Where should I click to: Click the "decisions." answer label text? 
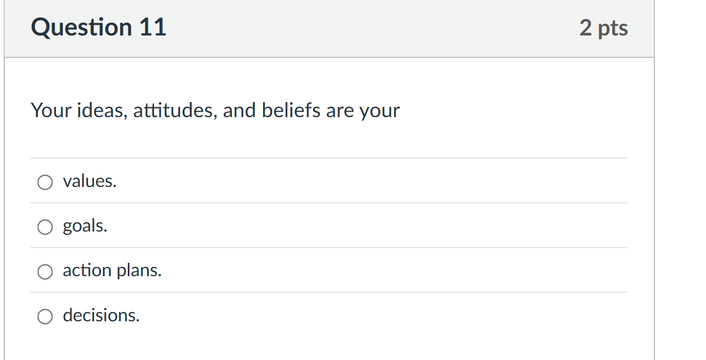pyautogui.click(x=101, y=315)
